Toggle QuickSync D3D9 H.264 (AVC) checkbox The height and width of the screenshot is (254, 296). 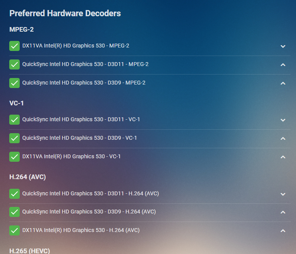14,212
